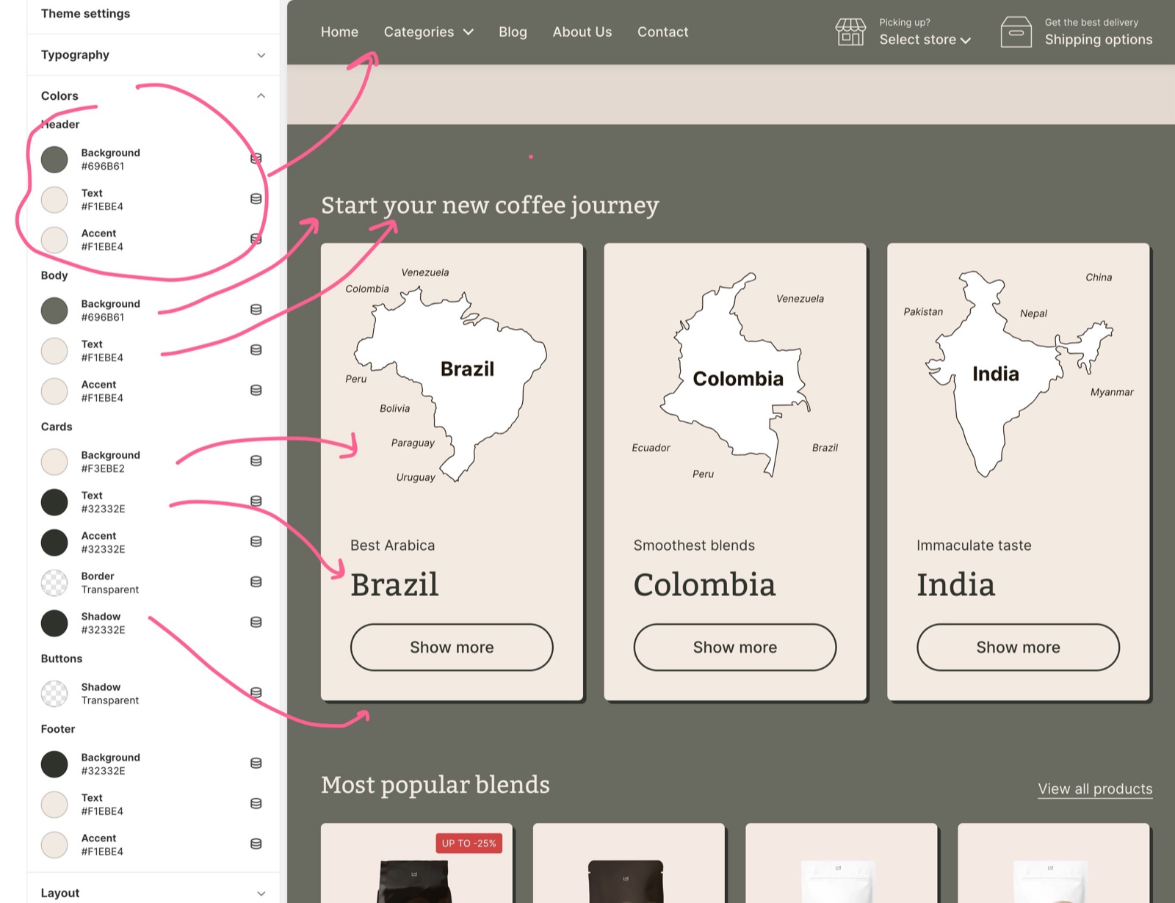Pick the Cards Border transparent swatch

pos(54,583)
